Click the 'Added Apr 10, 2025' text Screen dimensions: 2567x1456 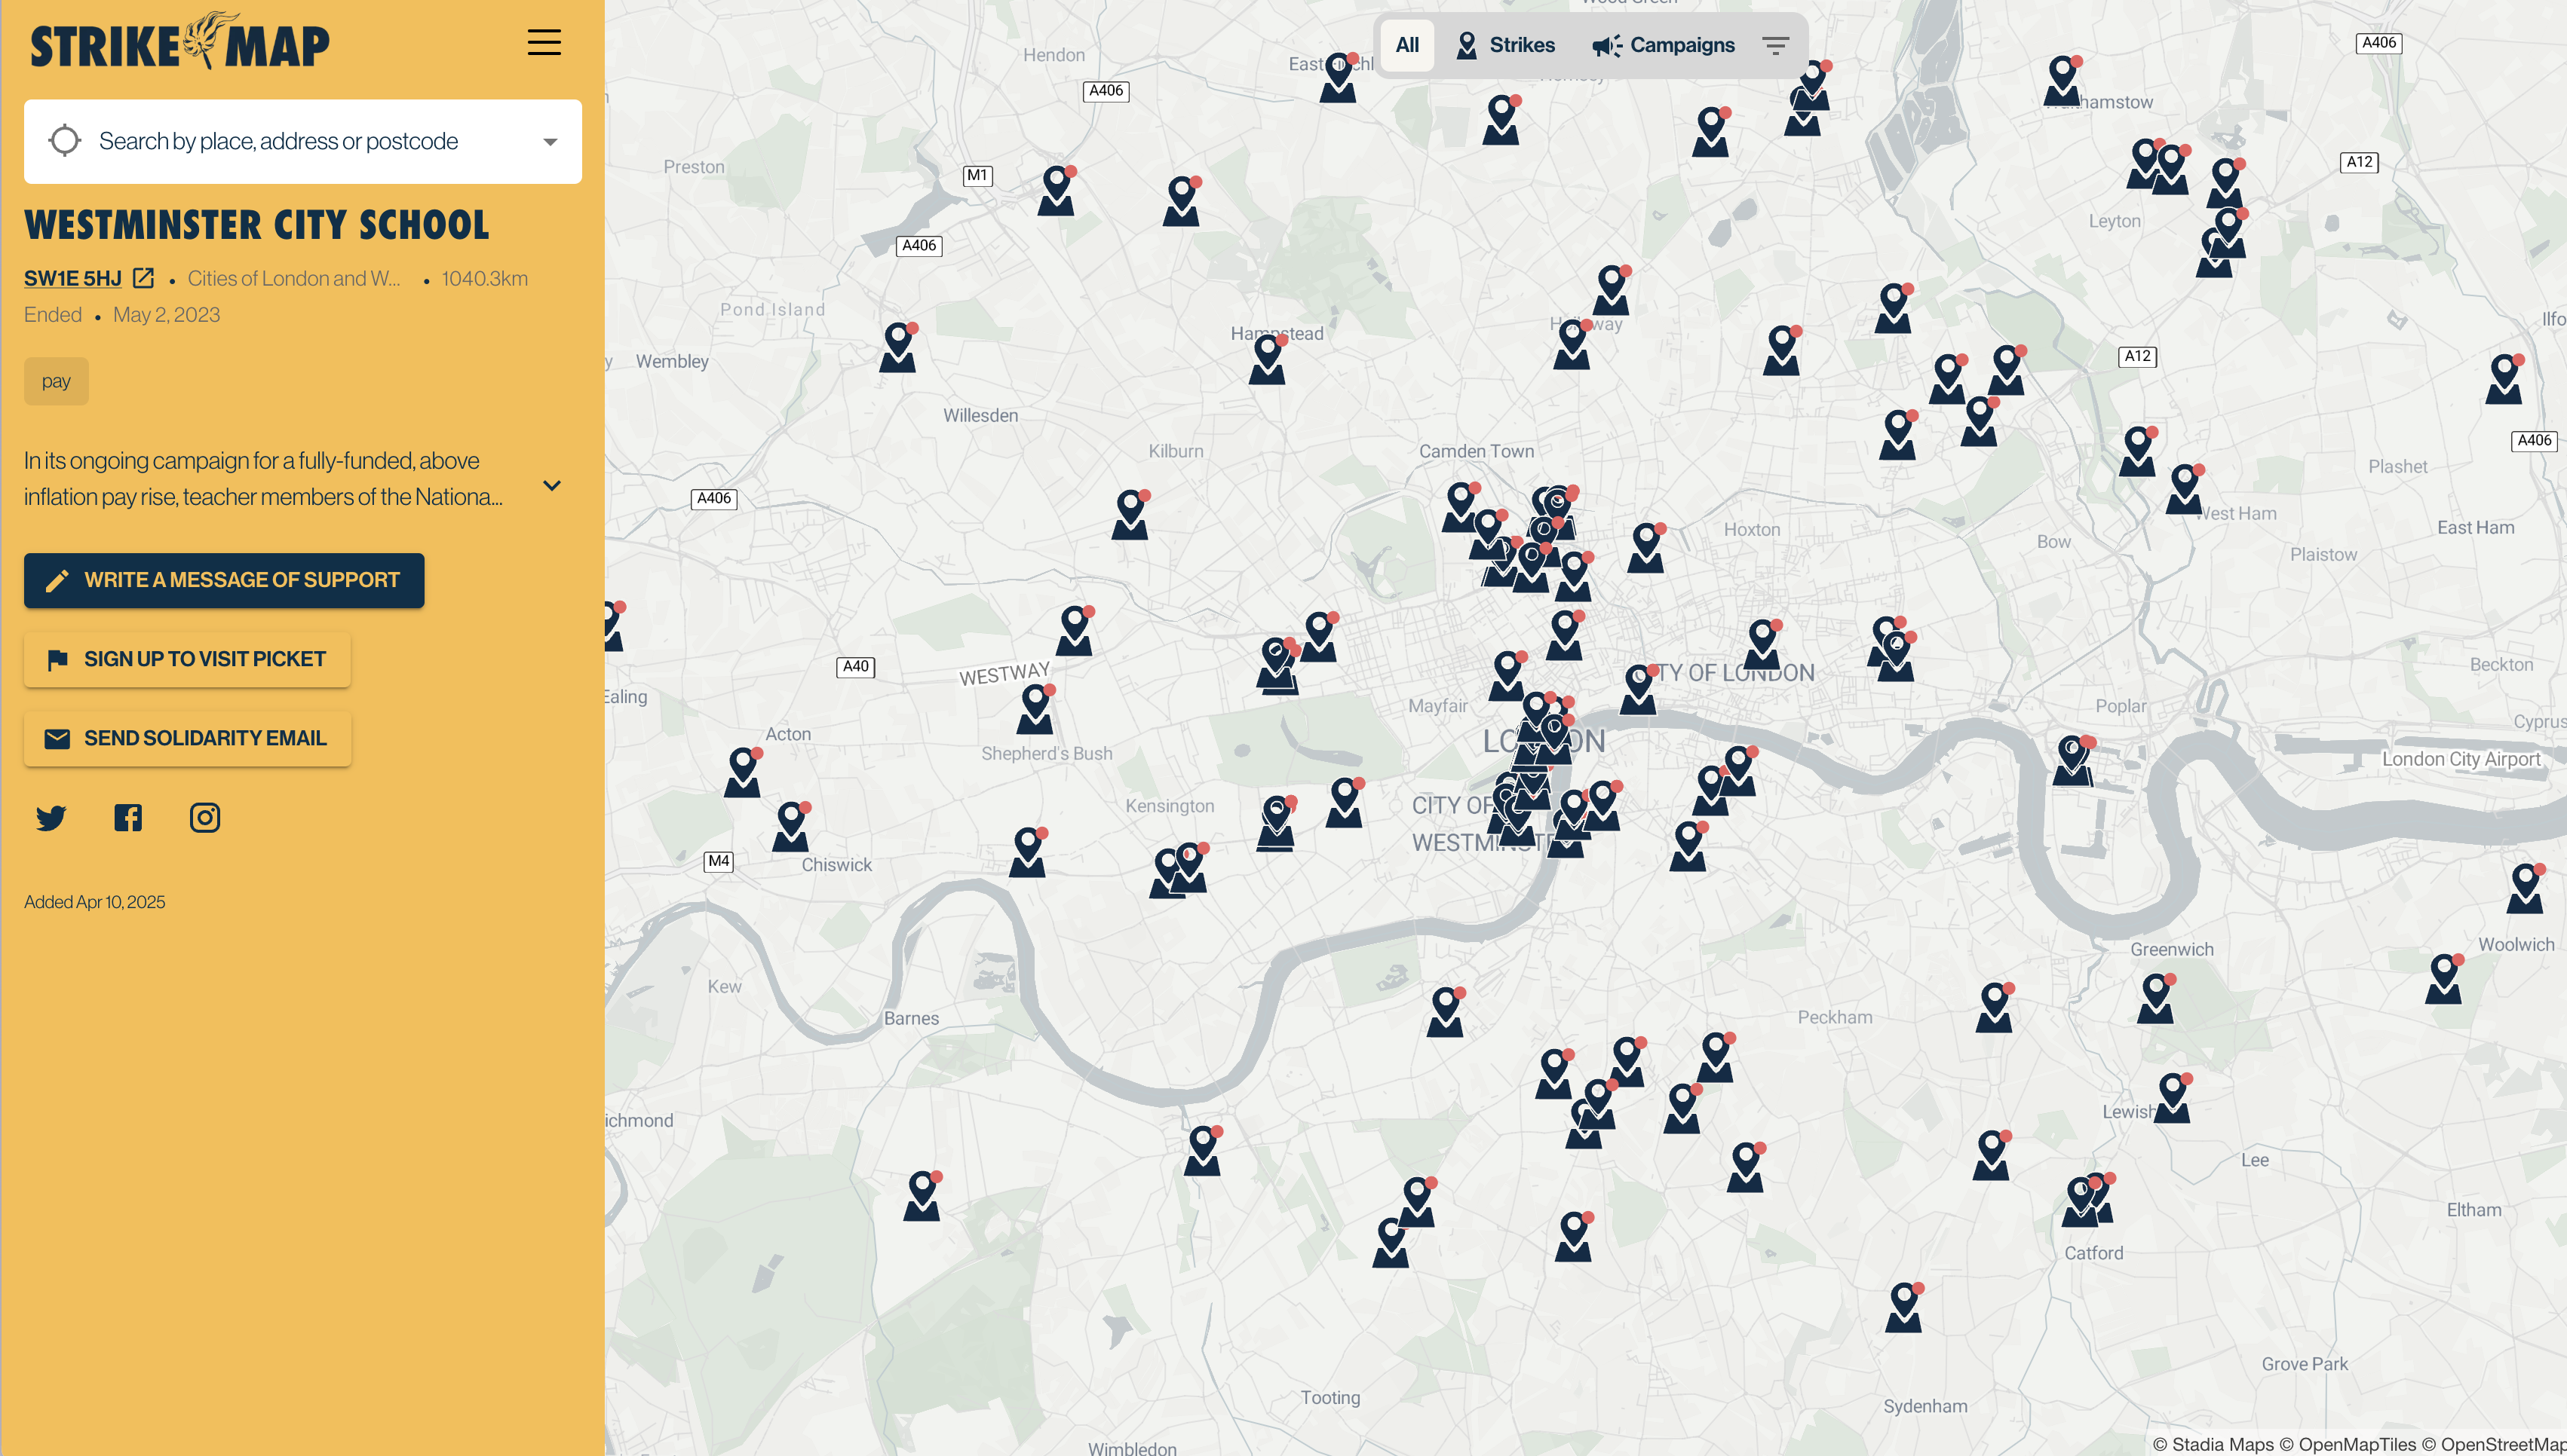pyautogui.click(x=95, y=902)
